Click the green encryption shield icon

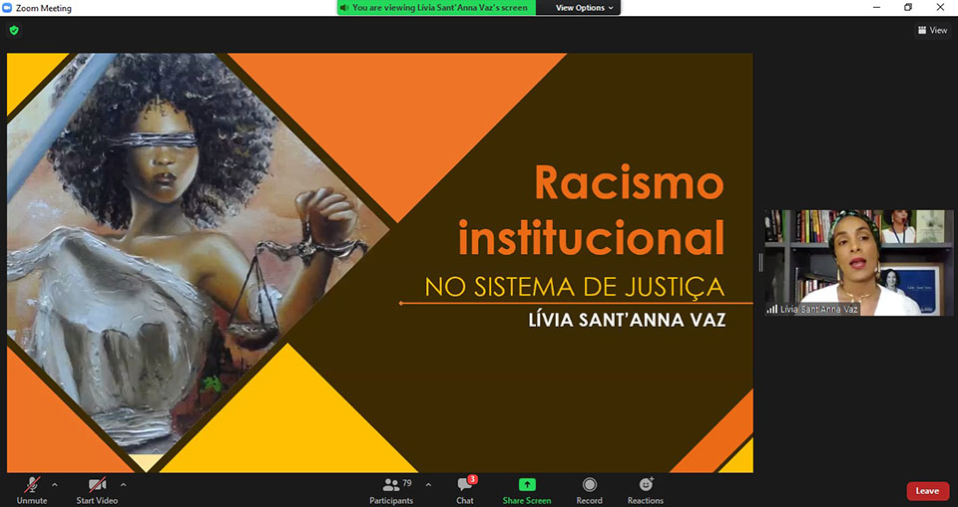(x=14, y=31)
